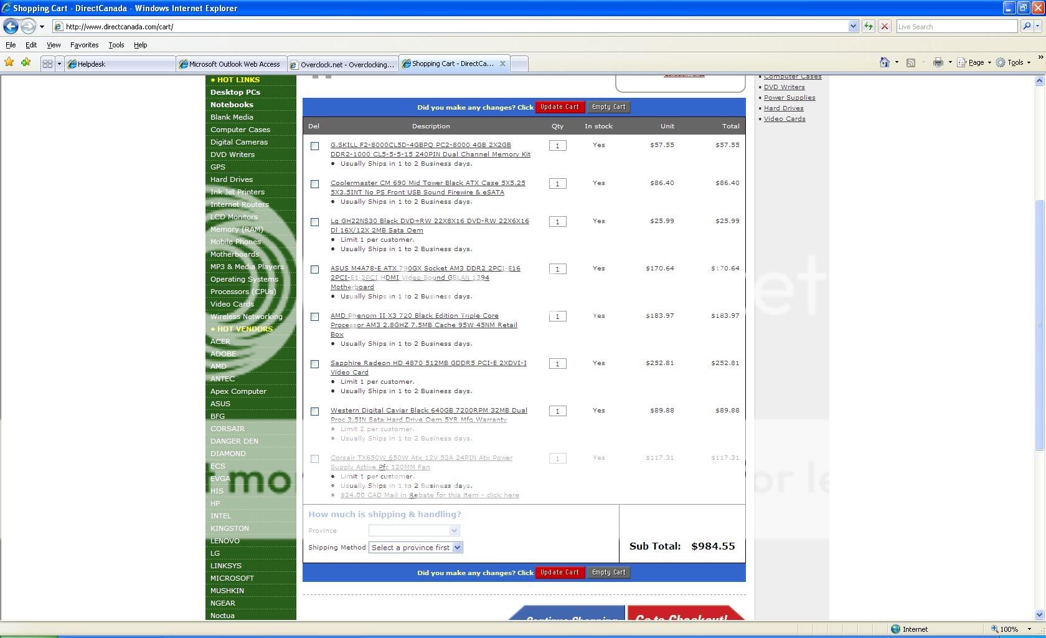
Task: Click the Add to Favorites icon
Action: tap(26, 62)
